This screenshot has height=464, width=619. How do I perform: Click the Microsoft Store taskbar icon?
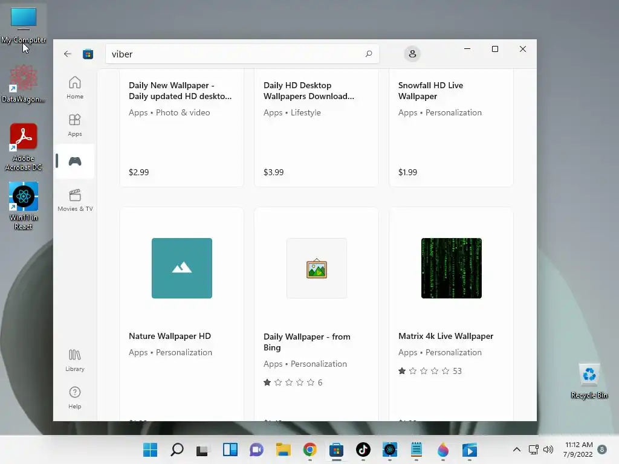pyautogui.click(x=336, y=449)
